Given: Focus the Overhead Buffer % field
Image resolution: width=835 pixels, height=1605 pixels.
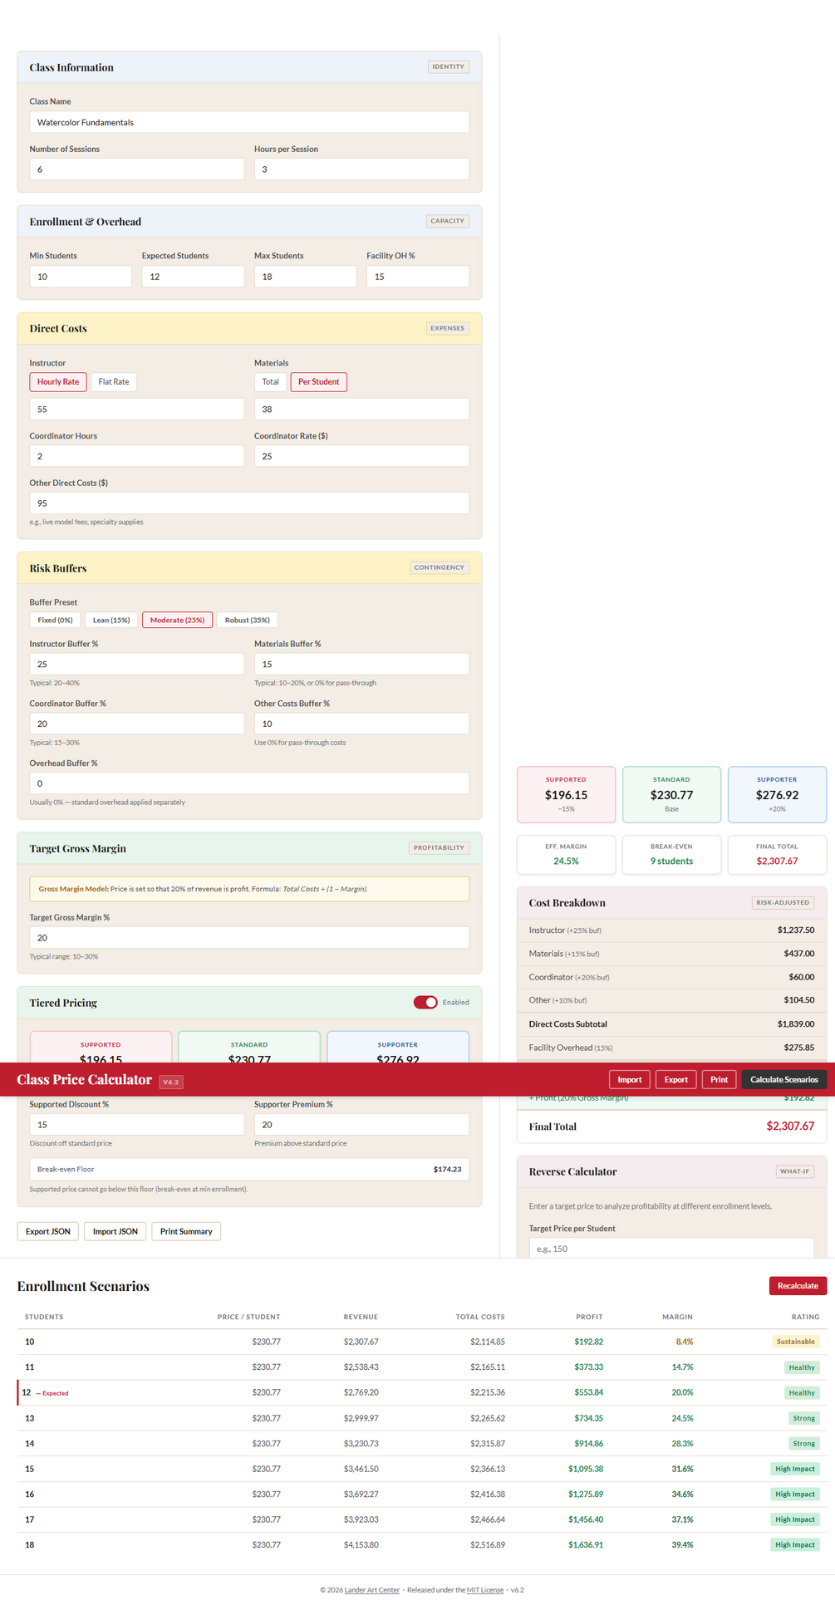Looking at the screenshot, I should [249, 783].
